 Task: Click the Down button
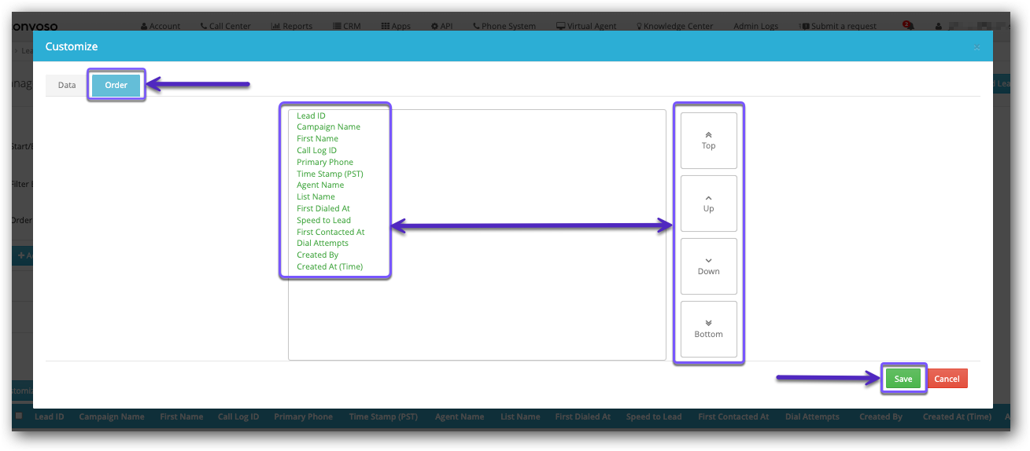708,266
